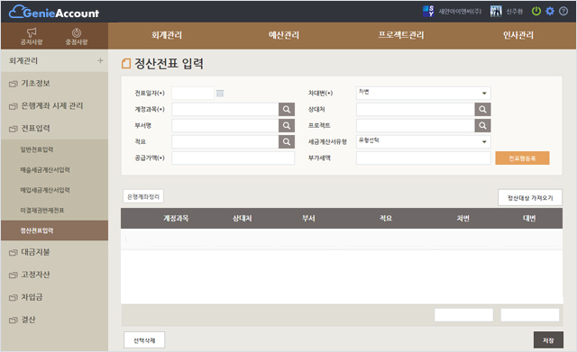Open the 세금계산서유형 dropdown

click(423, 141)
